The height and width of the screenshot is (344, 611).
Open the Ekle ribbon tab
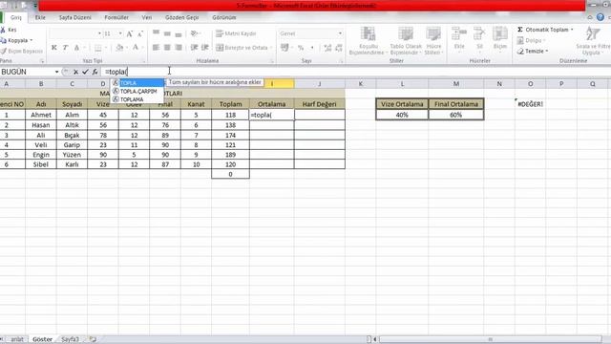coord(40,17)
